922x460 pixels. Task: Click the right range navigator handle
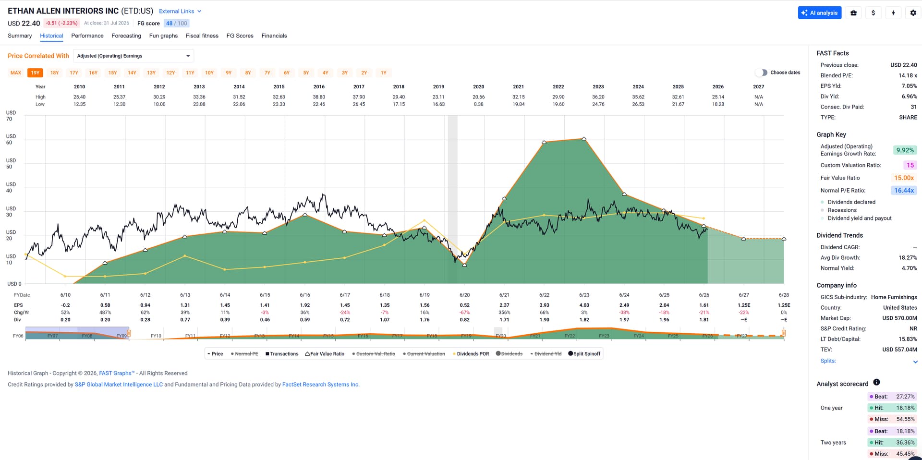tap(784, 333)
